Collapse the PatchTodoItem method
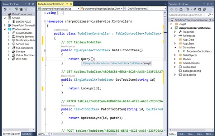Image resolution: width=215 pixels, height=136 pixels. 45,109
